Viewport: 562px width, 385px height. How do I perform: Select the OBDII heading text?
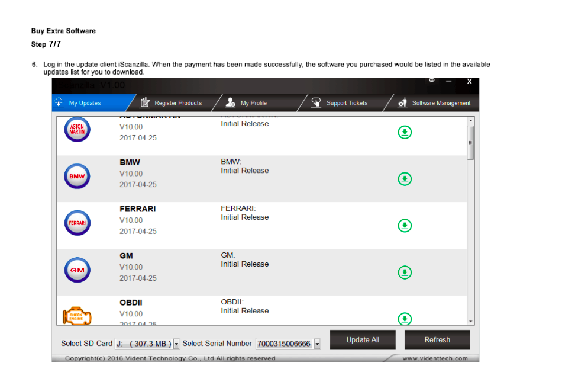point(131,303)
